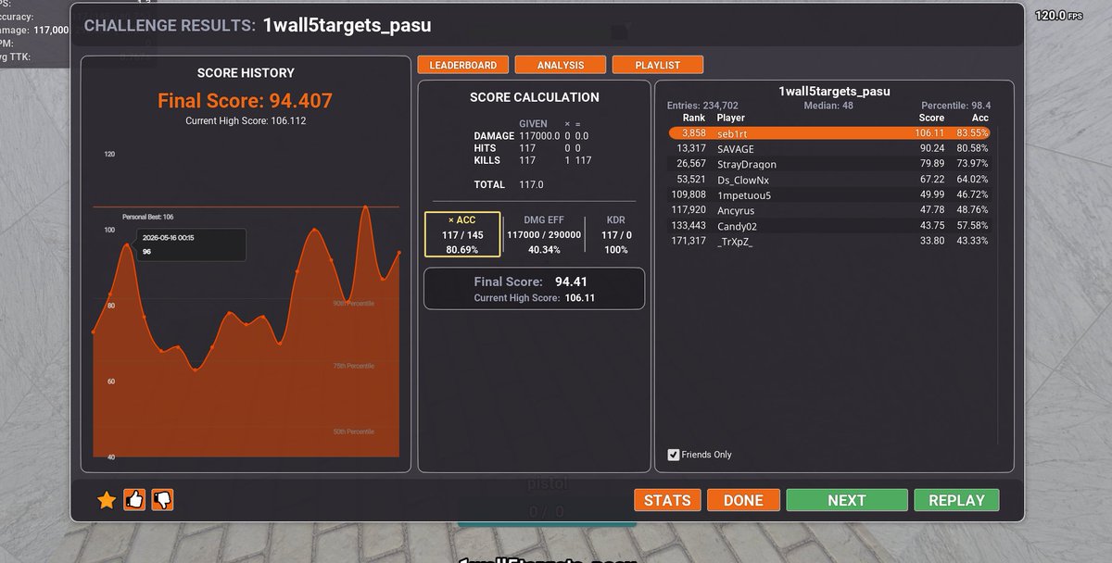Replay the challenge
The image size is (1112, 563).
956,500
